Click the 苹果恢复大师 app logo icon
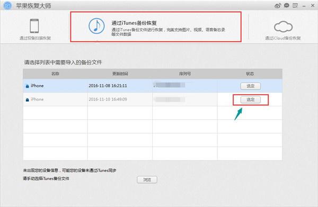The height and width of the screenshot is (207, 318). [x=7, y=5]
